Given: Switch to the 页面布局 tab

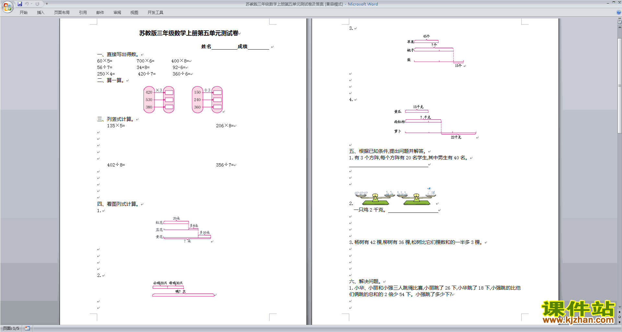Looking at the screenshot, I should tap(62, 13).
